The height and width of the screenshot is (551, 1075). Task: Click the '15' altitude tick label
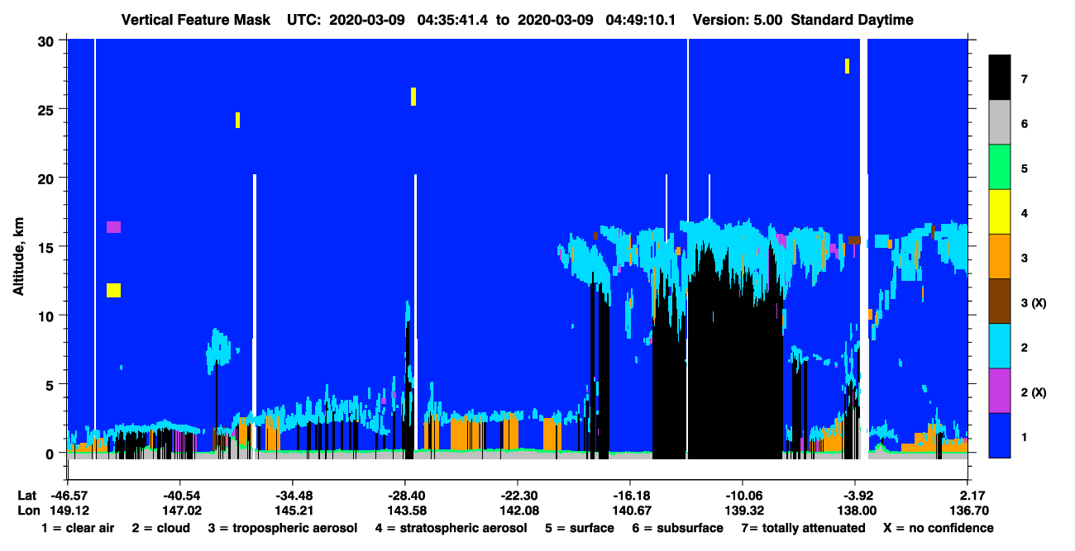45,247
